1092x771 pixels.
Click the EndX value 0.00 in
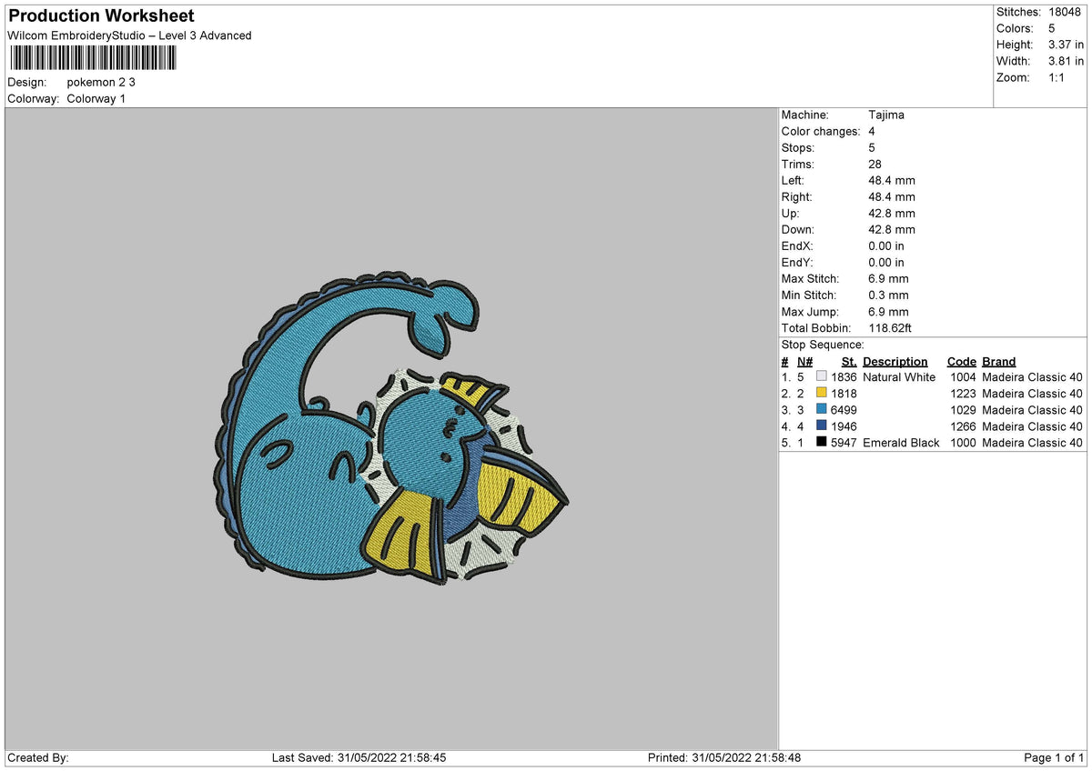886,246
